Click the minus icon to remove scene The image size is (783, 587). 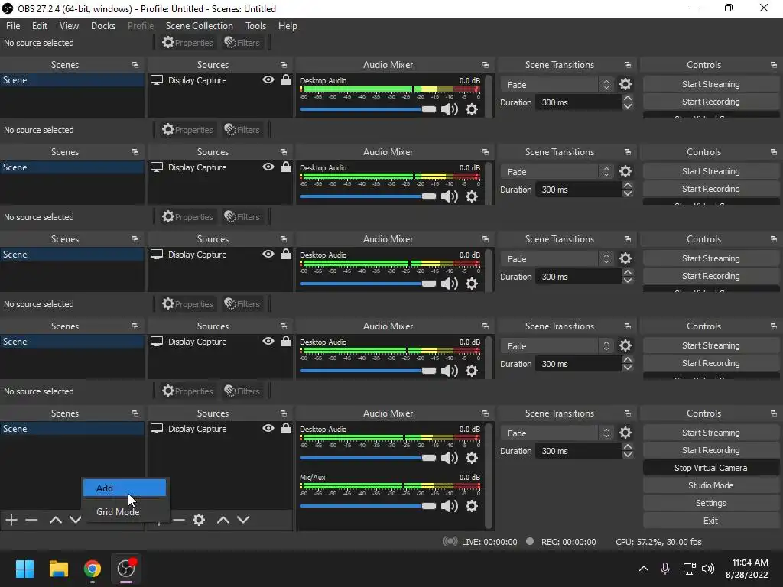[31, 520]
